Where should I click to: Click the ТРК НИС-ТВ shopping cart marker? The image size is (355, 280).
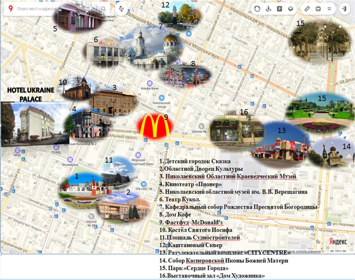143,184
